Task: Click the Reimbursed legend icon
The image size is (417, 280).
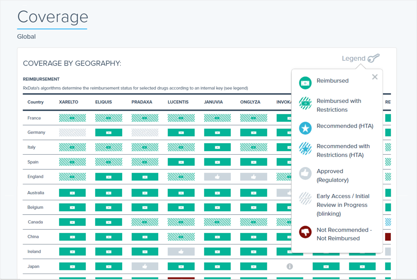Action: pyautogui.click(x=305, y=83)
